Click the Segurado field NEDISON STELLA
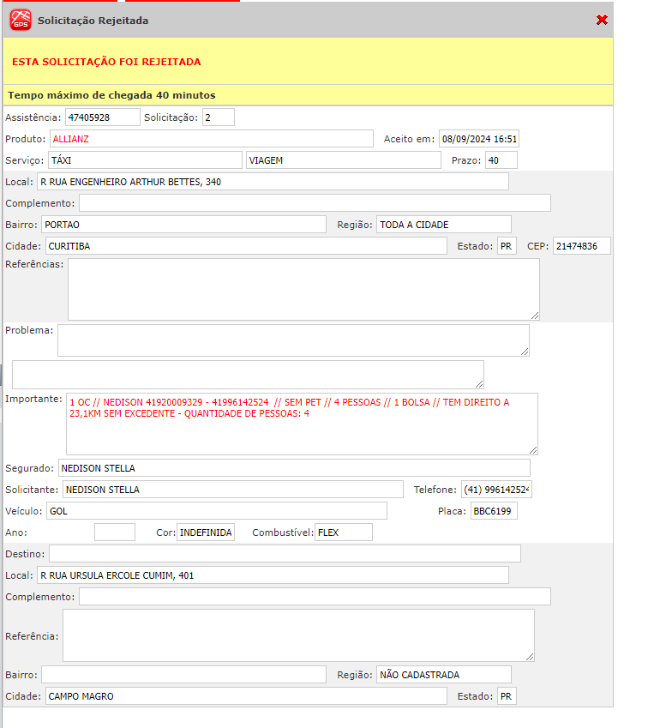 [294, 467]
